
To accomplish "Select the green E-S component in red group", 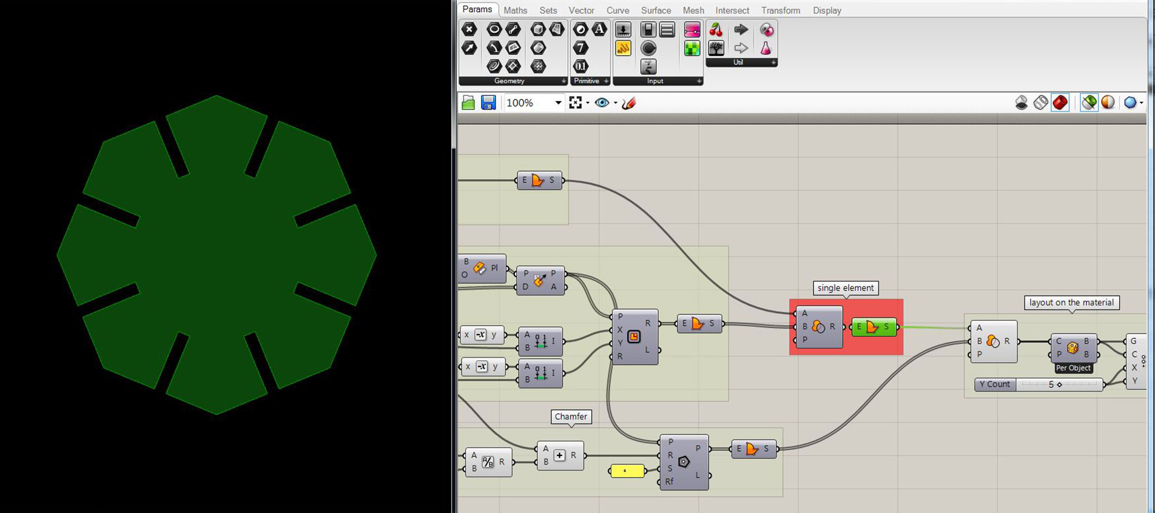I will (x=874, y=327).
